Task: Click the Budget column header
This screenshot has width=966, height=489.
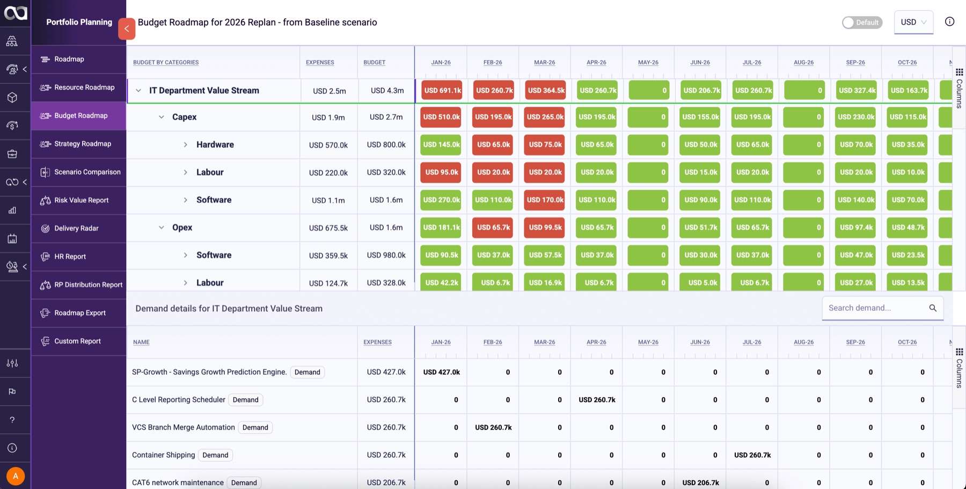Action: (x=374, y=63)
